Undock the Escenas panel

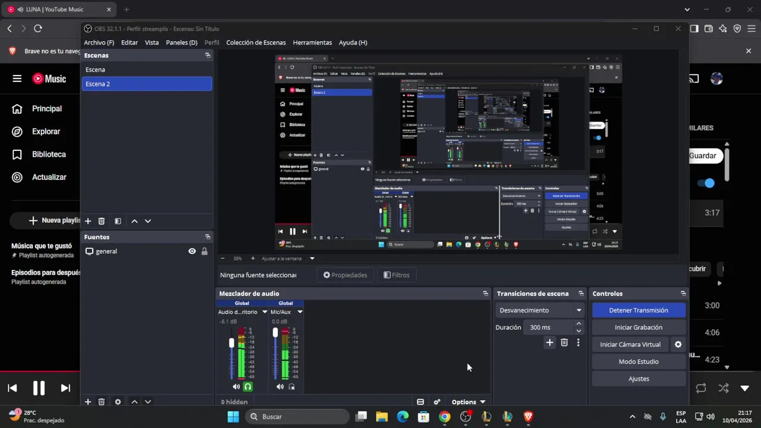click(x=207, y=55)
